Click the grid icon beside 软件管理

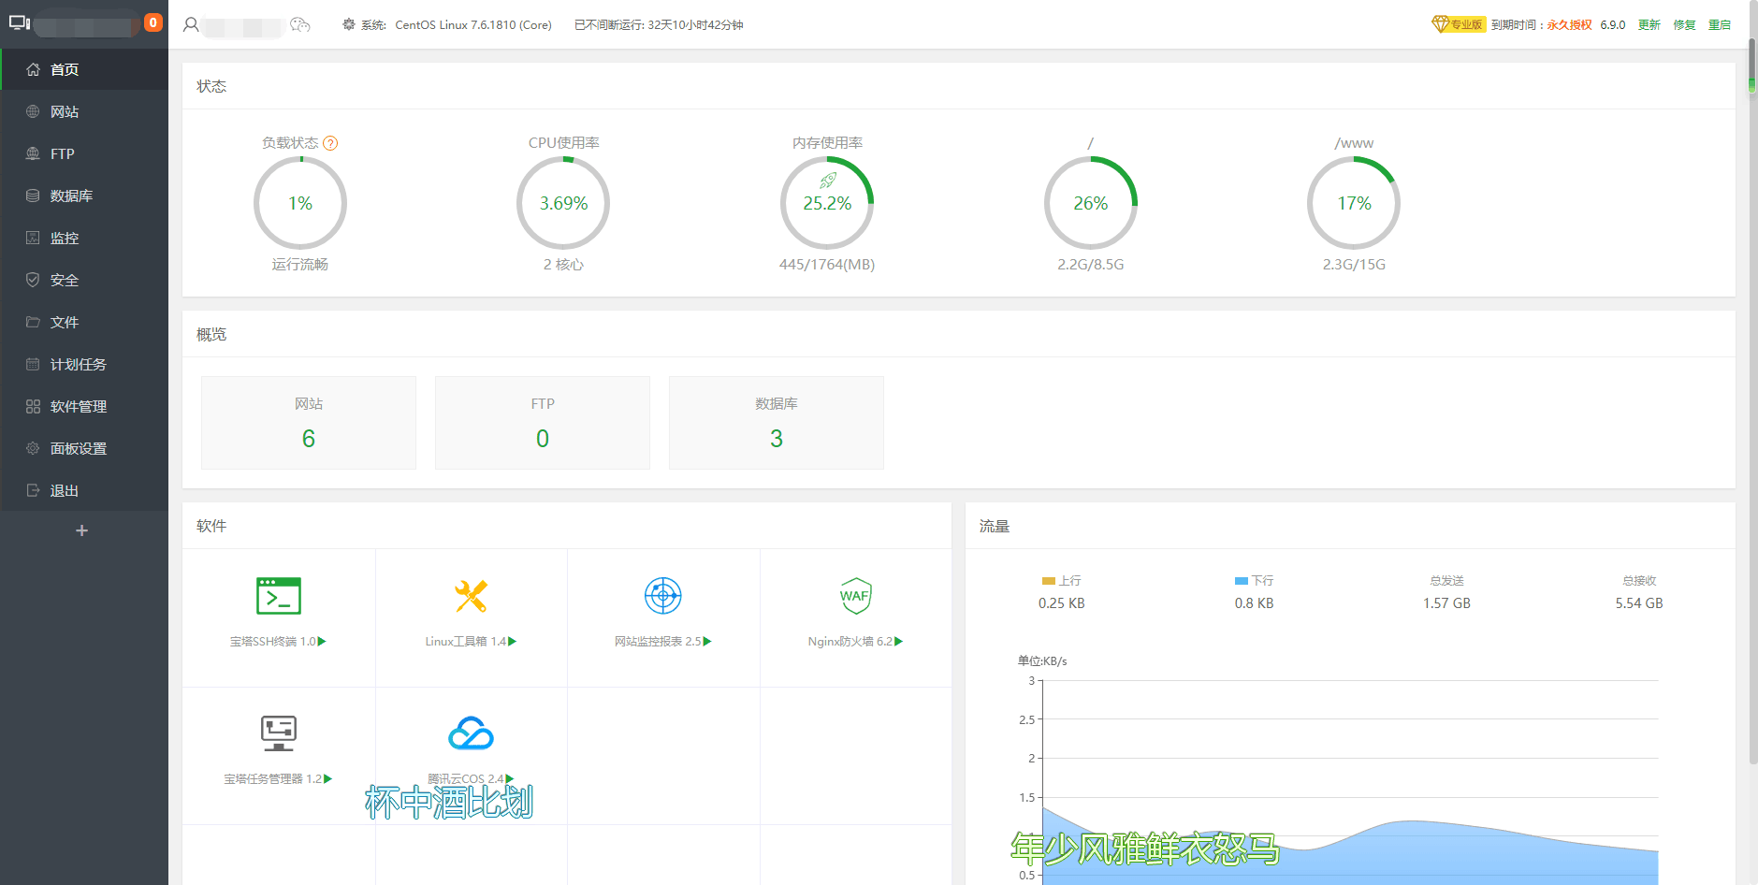pyautogui.click(x=33, y=406)
